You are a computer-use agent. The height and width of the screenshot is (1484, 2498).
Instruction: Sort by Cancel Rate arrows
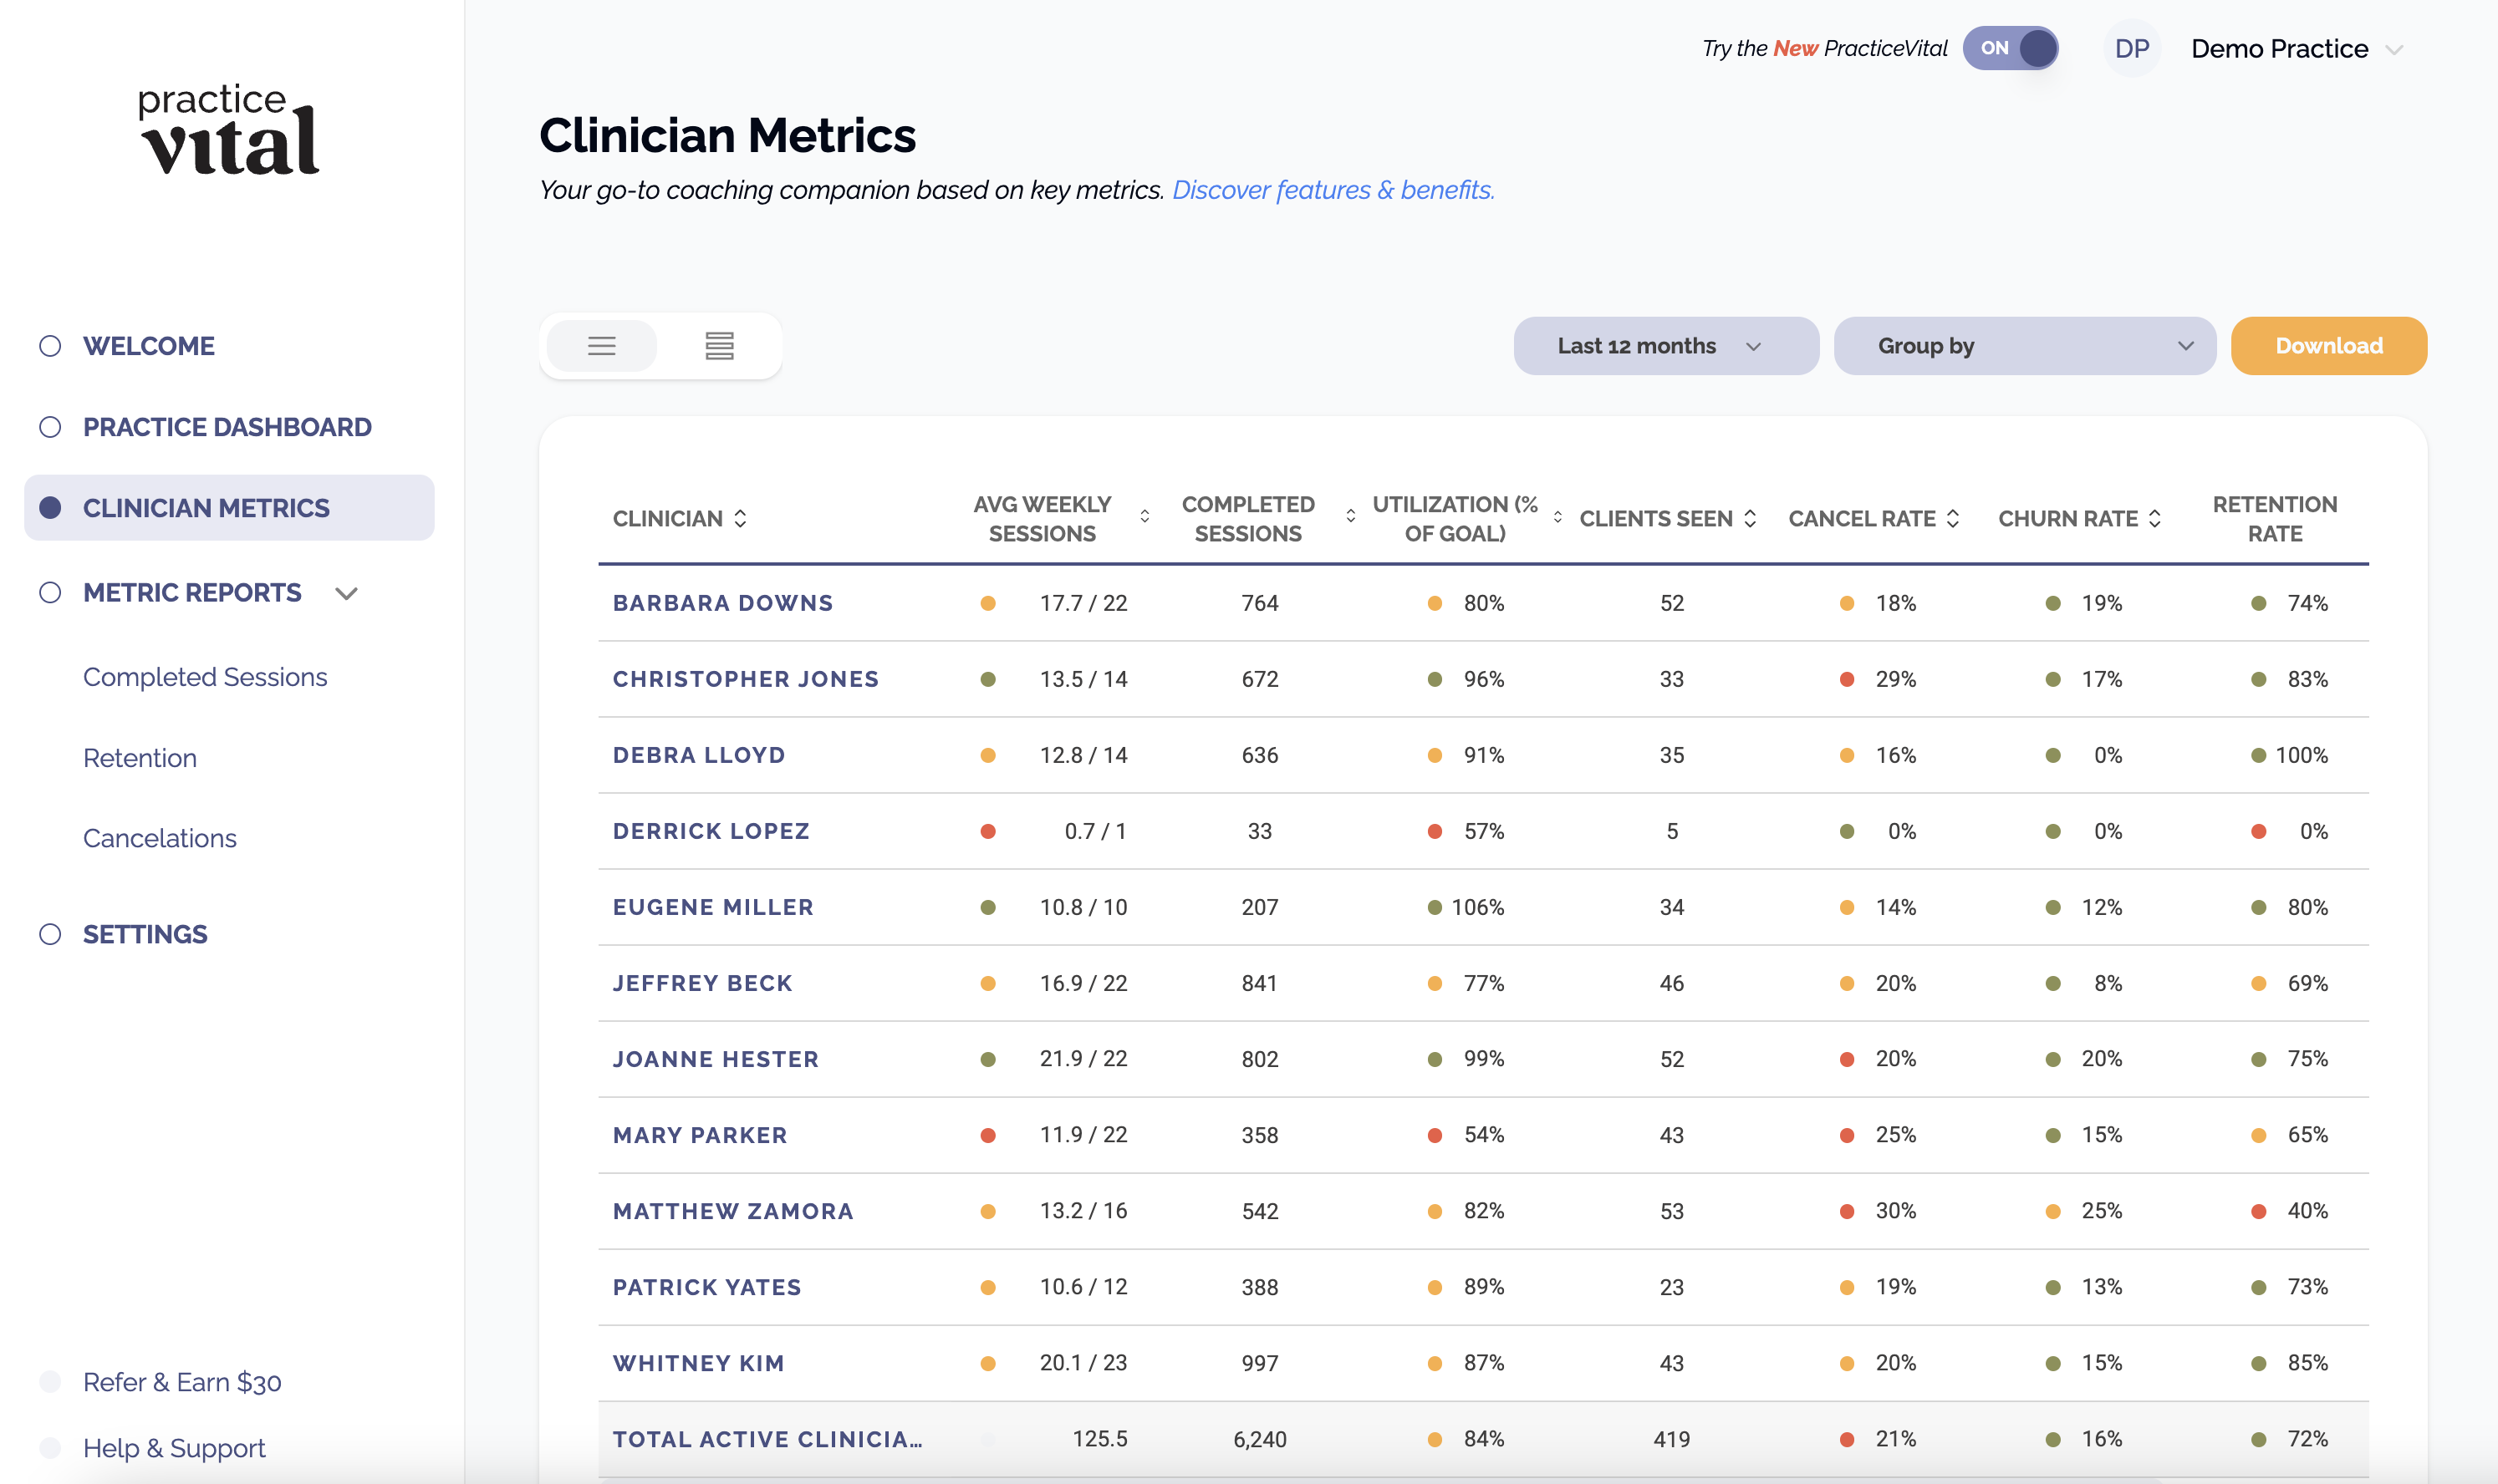1953,518
